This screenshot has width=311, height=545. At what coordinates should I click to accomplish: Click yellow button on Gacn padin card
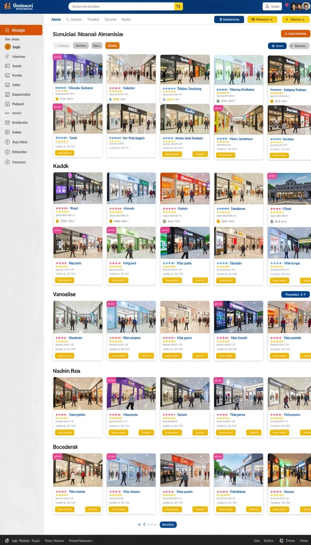pyautogui.click(x=64, y=433)
